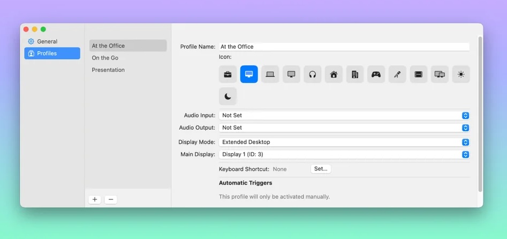Choose the office building profile icon

(355, 74)
